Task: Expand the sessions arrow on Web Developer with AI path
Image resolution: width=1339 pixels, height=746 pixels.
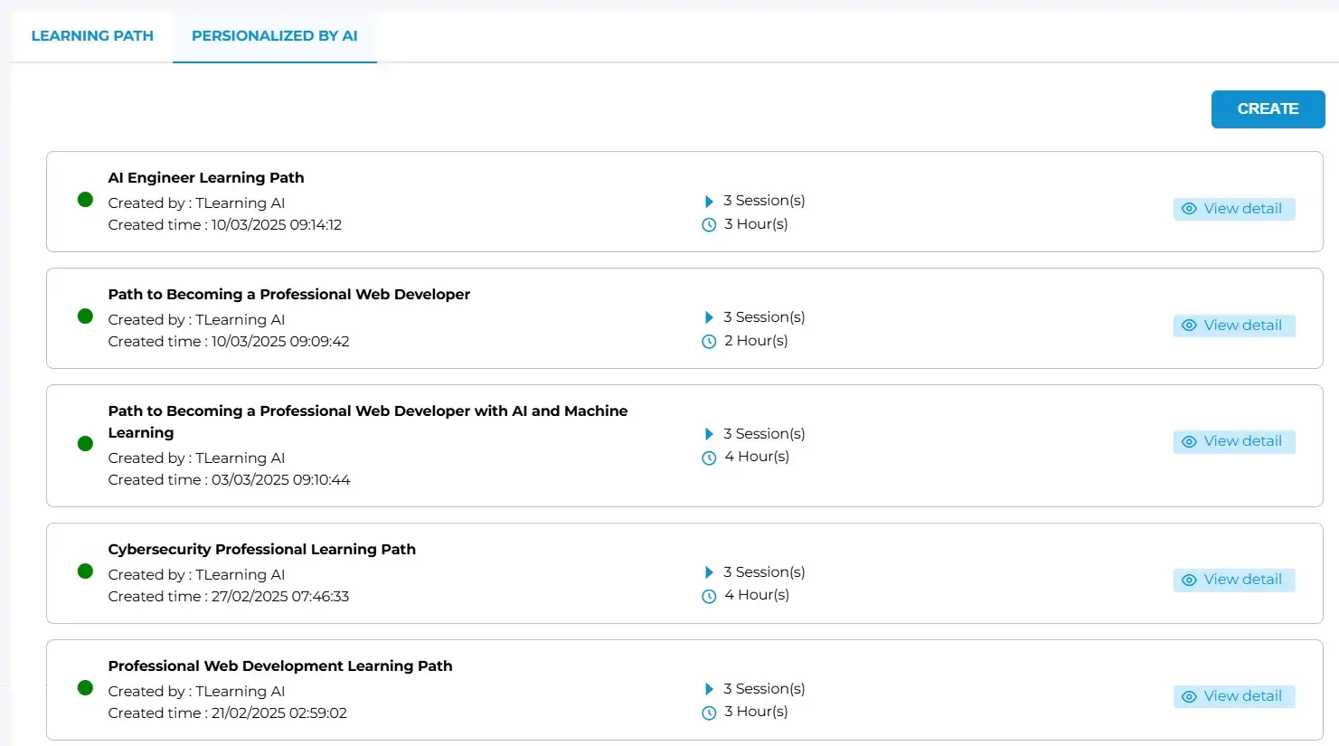Action: 710,434
